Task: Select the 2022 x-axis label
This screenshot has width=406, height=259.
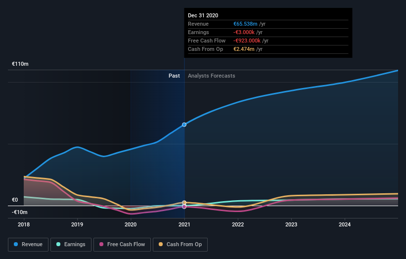Action: tap(238, 224)
